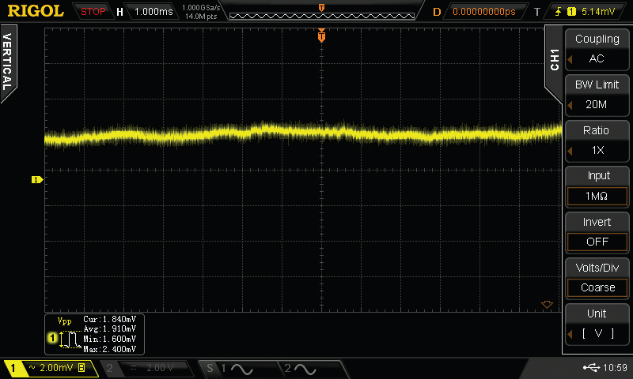Click the USB connection status icon
This screenshot has height=379, width=633.
pyautogui.click(x=592, y=368)
